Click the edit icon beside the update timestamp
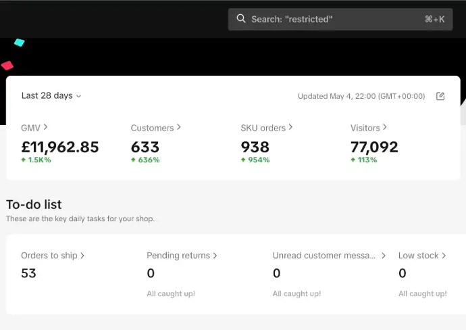This screenshot has height=330, width=466. [440, 96]
